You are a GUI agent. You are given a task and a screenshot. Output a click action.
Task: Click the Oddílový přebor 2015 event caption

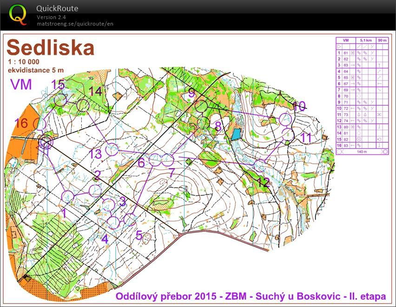[251, 296]
